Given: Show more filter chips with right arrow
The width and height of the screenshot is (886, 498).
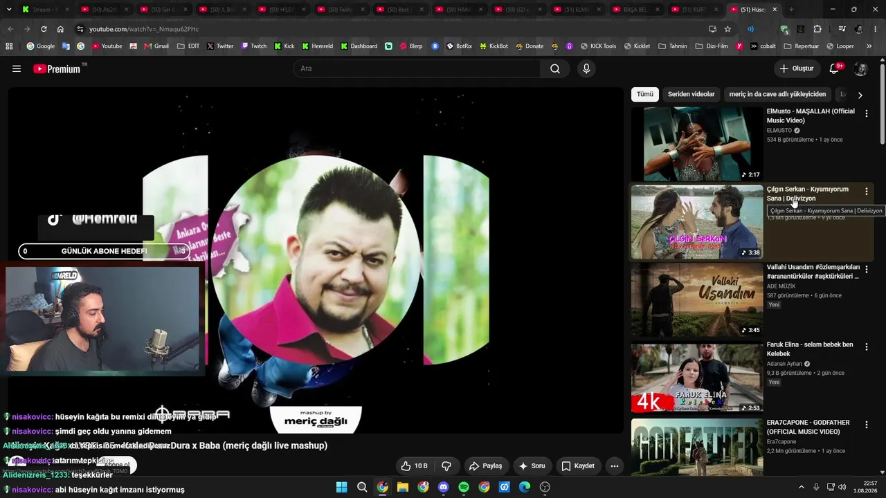Looking at the screenshot, I should tap(860, 95).
